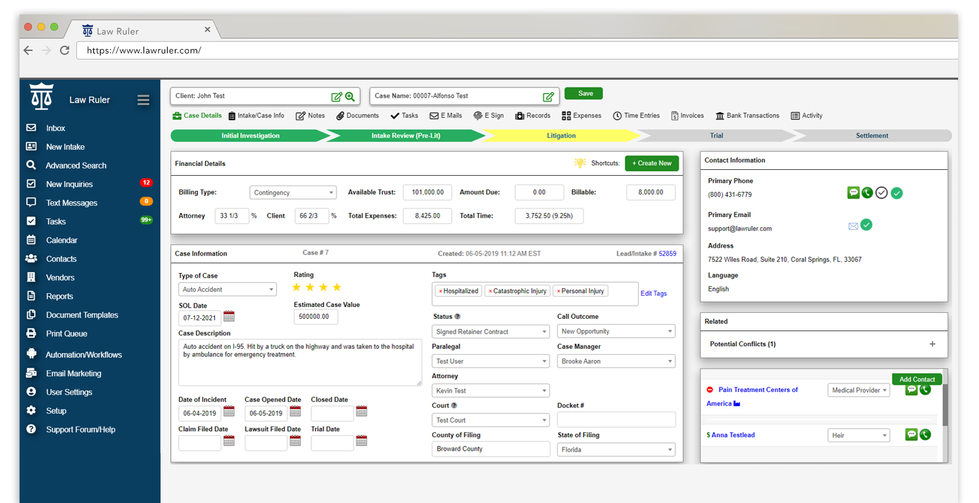
Task: Click the edit pencil next to Client name
Action: 337,95
